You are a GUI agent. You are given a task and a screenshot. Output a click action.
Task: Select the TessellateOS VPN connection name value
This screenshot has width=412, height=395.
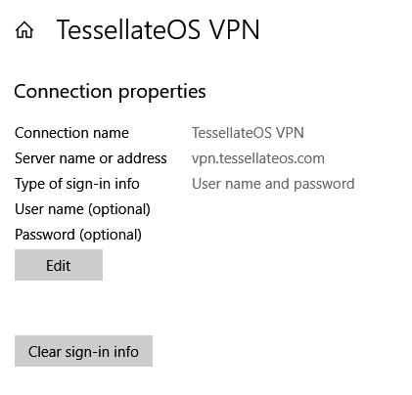pos(248,133)
